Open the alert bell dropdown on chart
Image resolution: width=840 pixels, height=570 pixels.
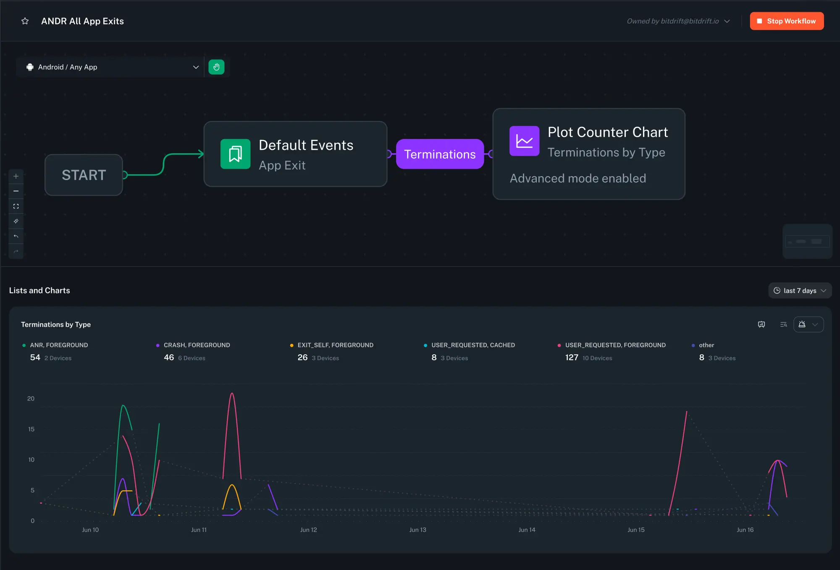pyautogui.click(x=808, y=324)
